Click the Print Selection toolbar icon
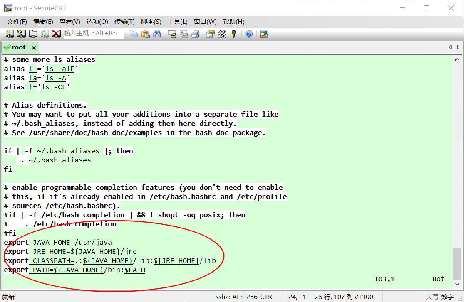This screenshot has width=464, height=302. coord(184,34)
